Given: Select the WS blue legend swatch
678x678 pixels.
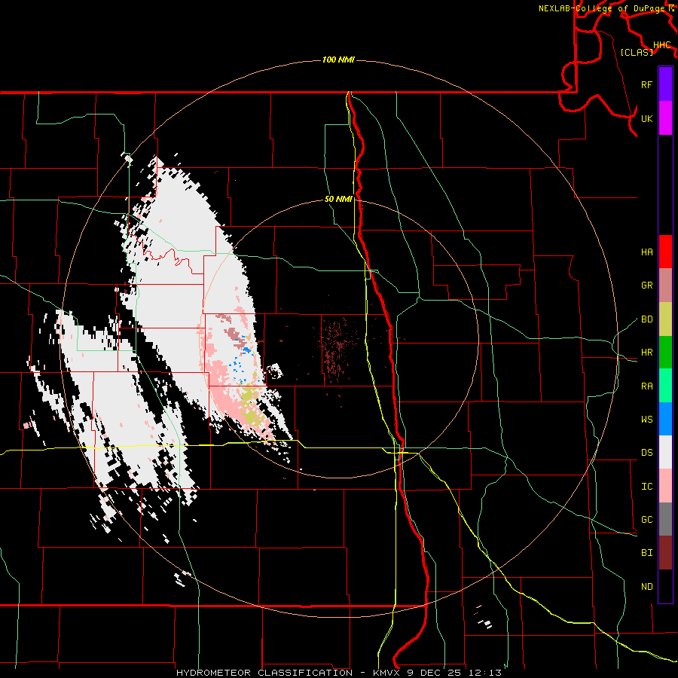Looking at the screenshot, I should [665, 419].
